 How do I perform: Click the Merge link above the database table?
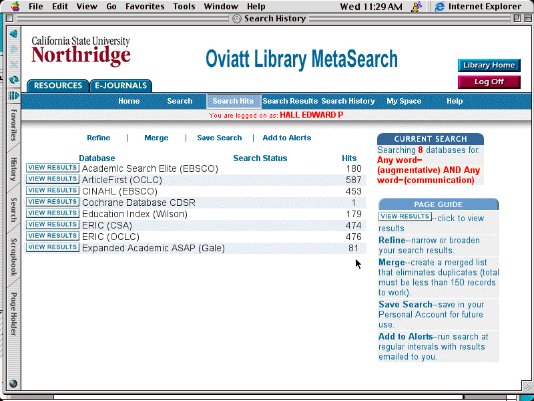156,138
